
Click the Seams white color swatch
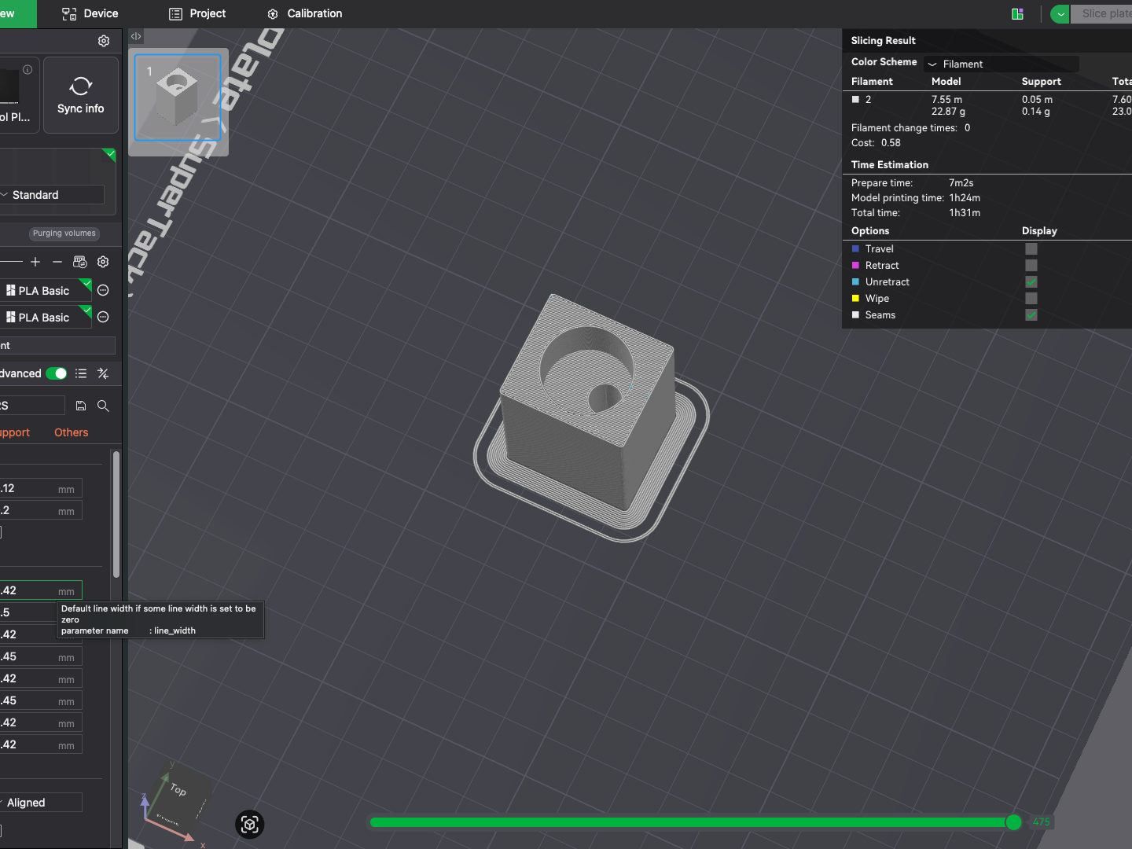pos(855,314)
